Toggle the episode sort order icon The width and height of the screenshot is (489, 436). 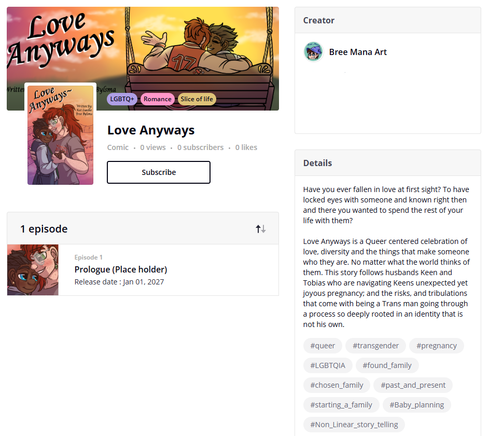260,229
